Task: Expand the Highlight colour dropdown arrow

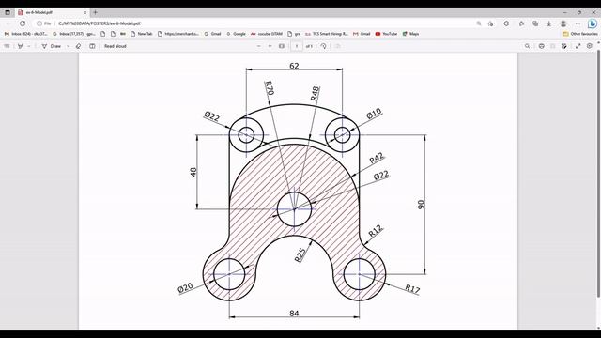Action: pos(29,46)
